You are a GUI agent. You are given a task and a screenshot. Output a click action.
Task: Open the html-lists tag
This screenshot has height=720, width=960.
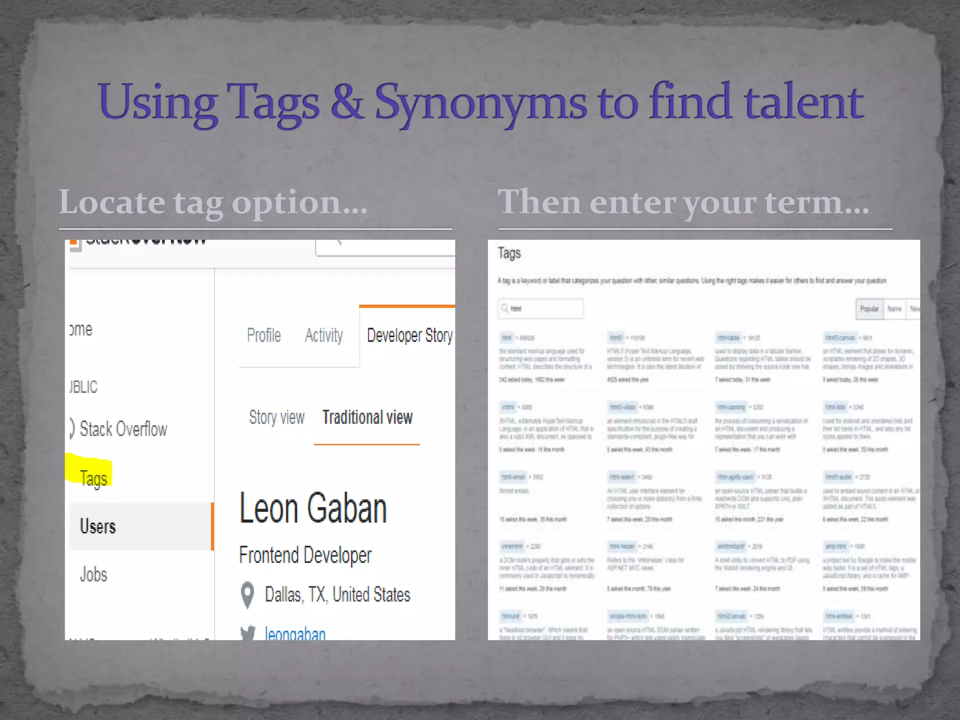(x=835, y=407)
